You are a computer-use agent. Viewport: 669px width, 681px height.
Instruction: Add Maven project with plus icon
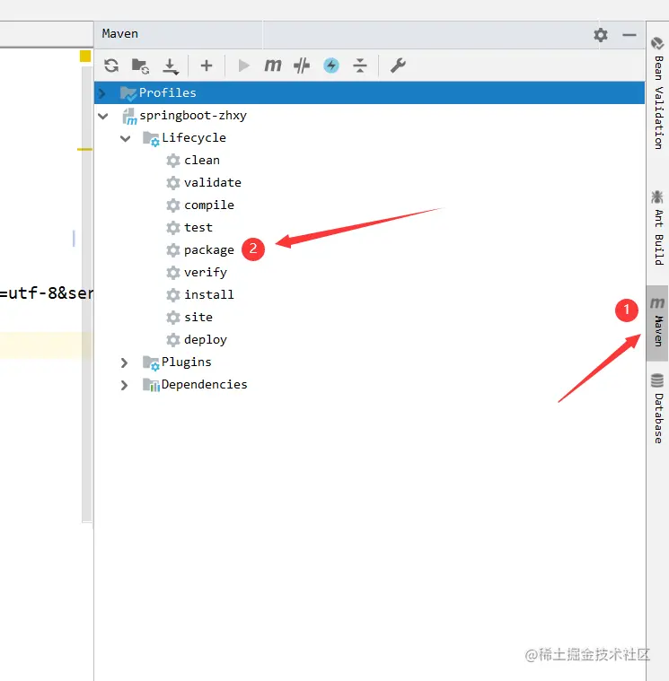pos(207,65)
